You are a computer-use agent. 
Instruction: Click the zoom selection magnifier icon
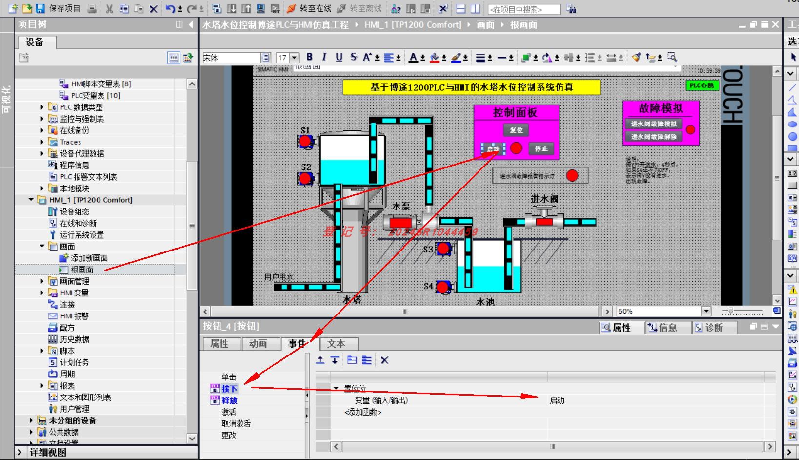point(672,57)
